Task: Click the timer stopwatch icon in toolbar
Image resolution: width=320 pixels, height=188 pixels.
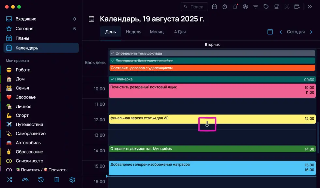Action: pyautogui.click(x=225, y=7)
